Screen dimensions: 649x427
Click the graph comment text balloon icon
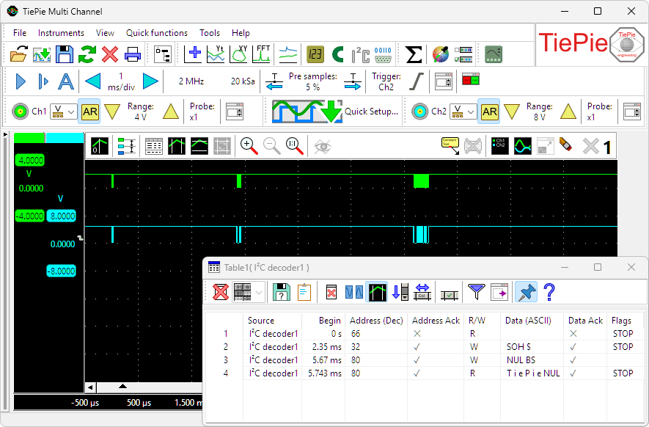(450, 146)
